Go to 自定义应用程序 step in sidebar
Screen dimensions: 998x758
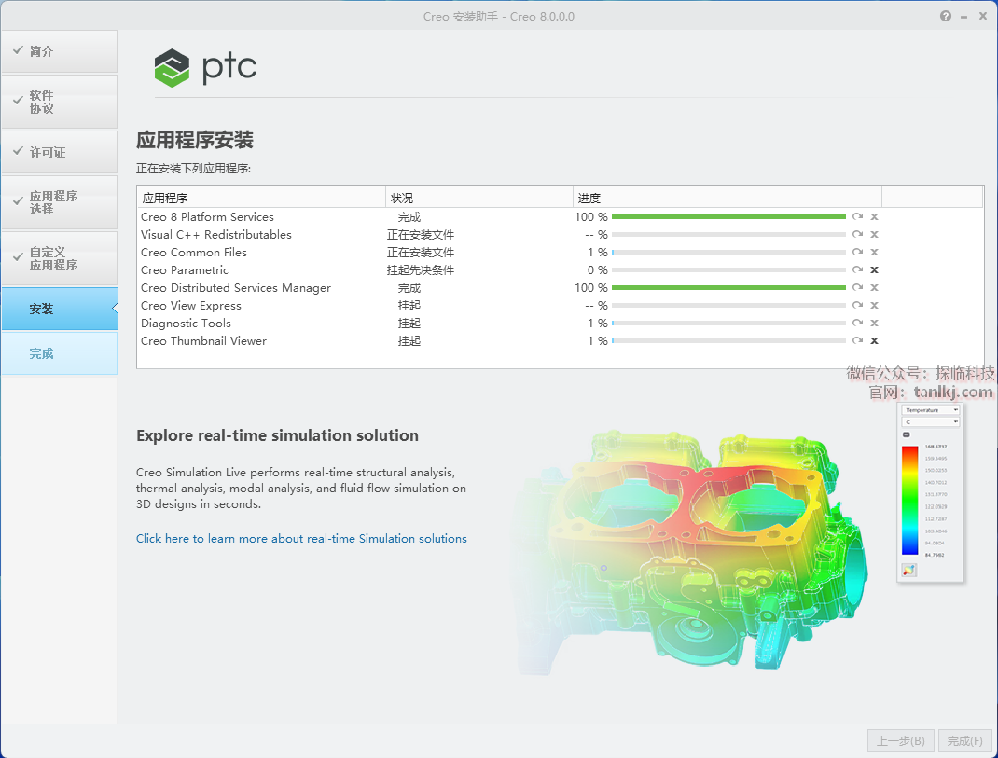click(59, 258)
